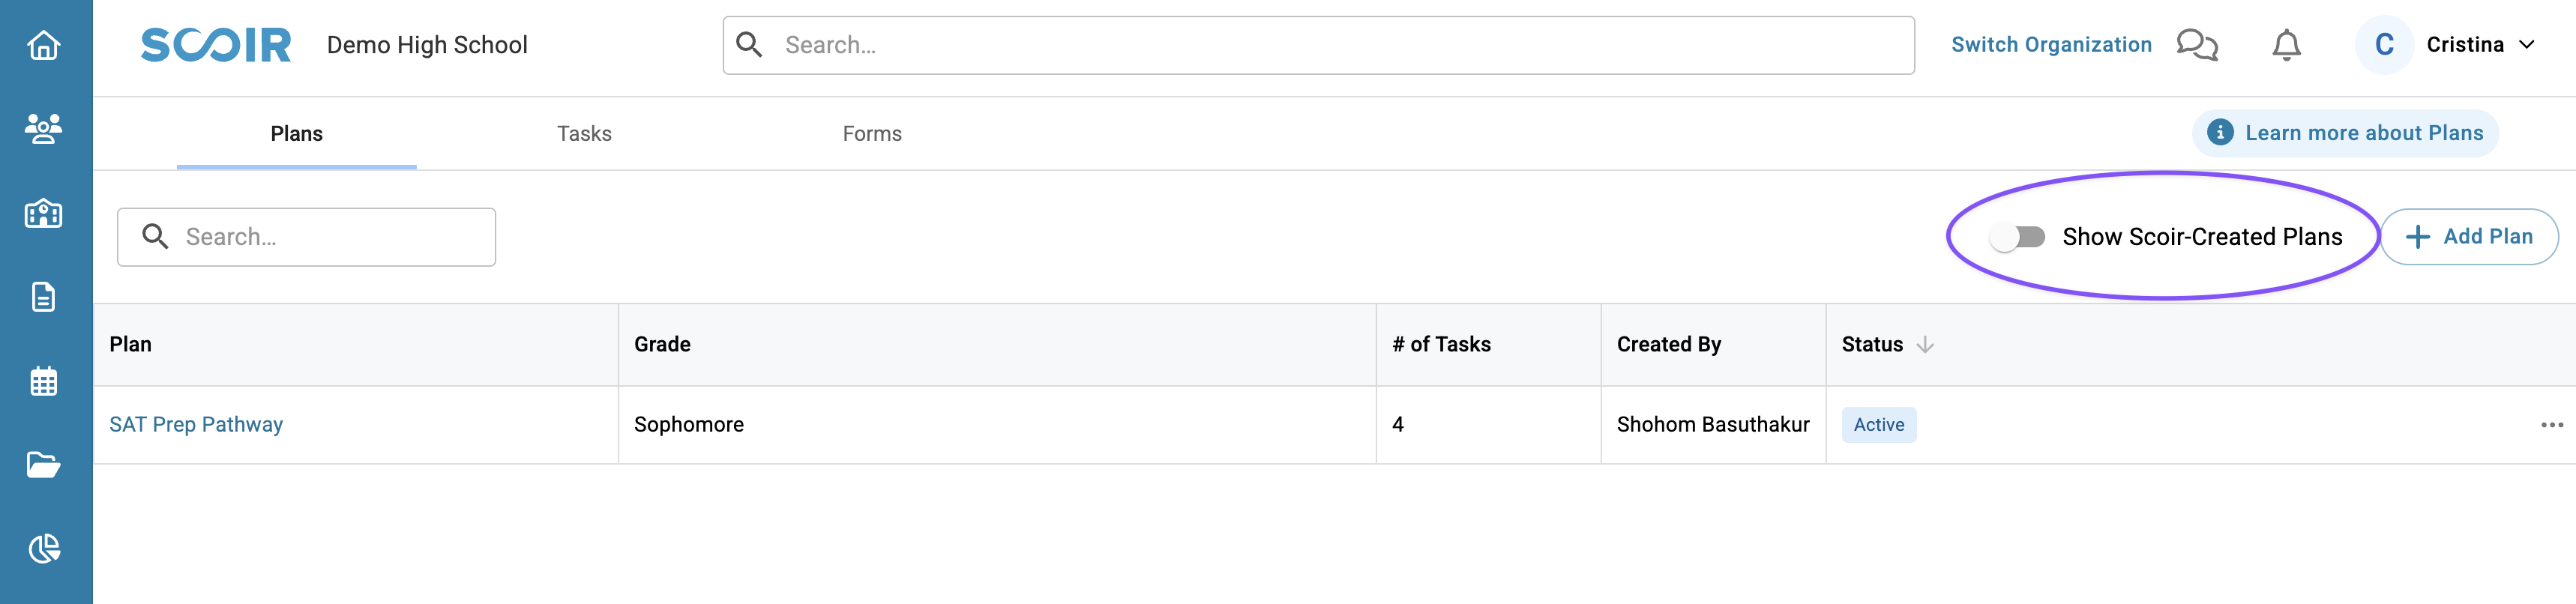The height and width of the screenshot is (604, 2576).
Task: Sort by the Status column arrow
Action: [x=1925, y=345]
